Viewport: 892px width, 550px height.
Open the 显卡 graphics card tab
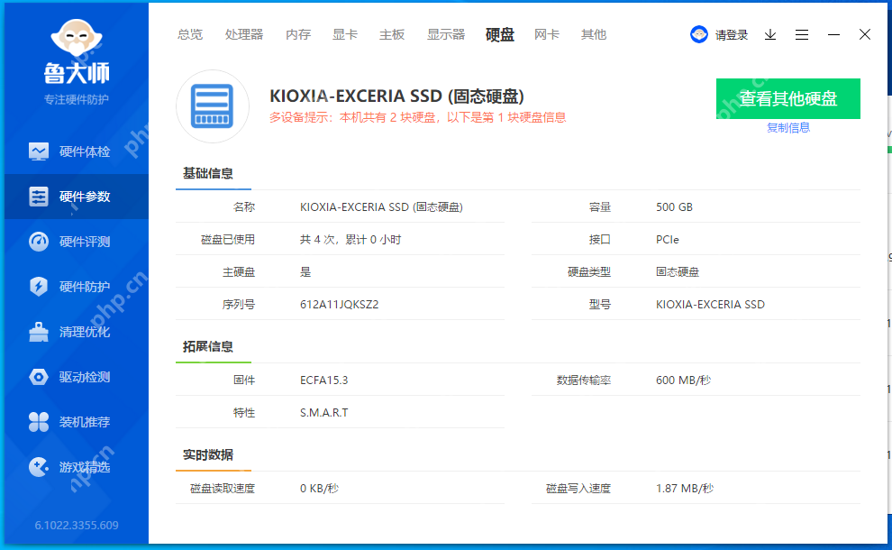[x=345, y=34]
